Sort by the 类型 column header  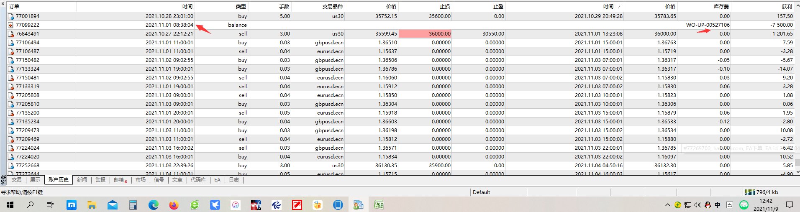[221, 6]
